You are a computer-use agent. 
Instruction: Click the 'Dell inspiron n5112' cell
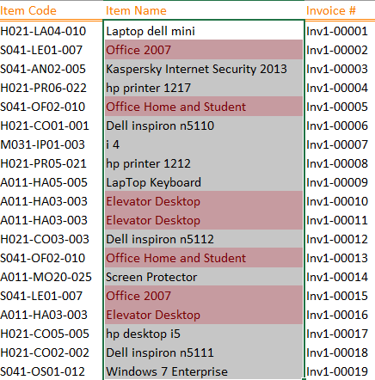click(x=204, y=239)
